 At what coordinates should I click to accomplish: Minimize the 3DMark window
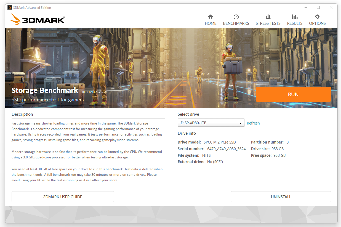pyautogui.click(x=306, y=7)
